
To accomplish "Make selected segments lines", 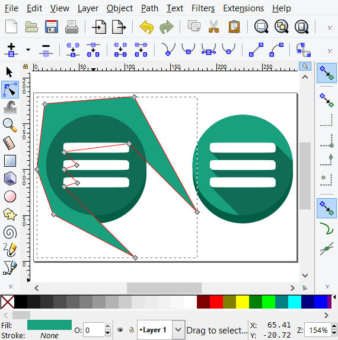I will tap(256, 50).
